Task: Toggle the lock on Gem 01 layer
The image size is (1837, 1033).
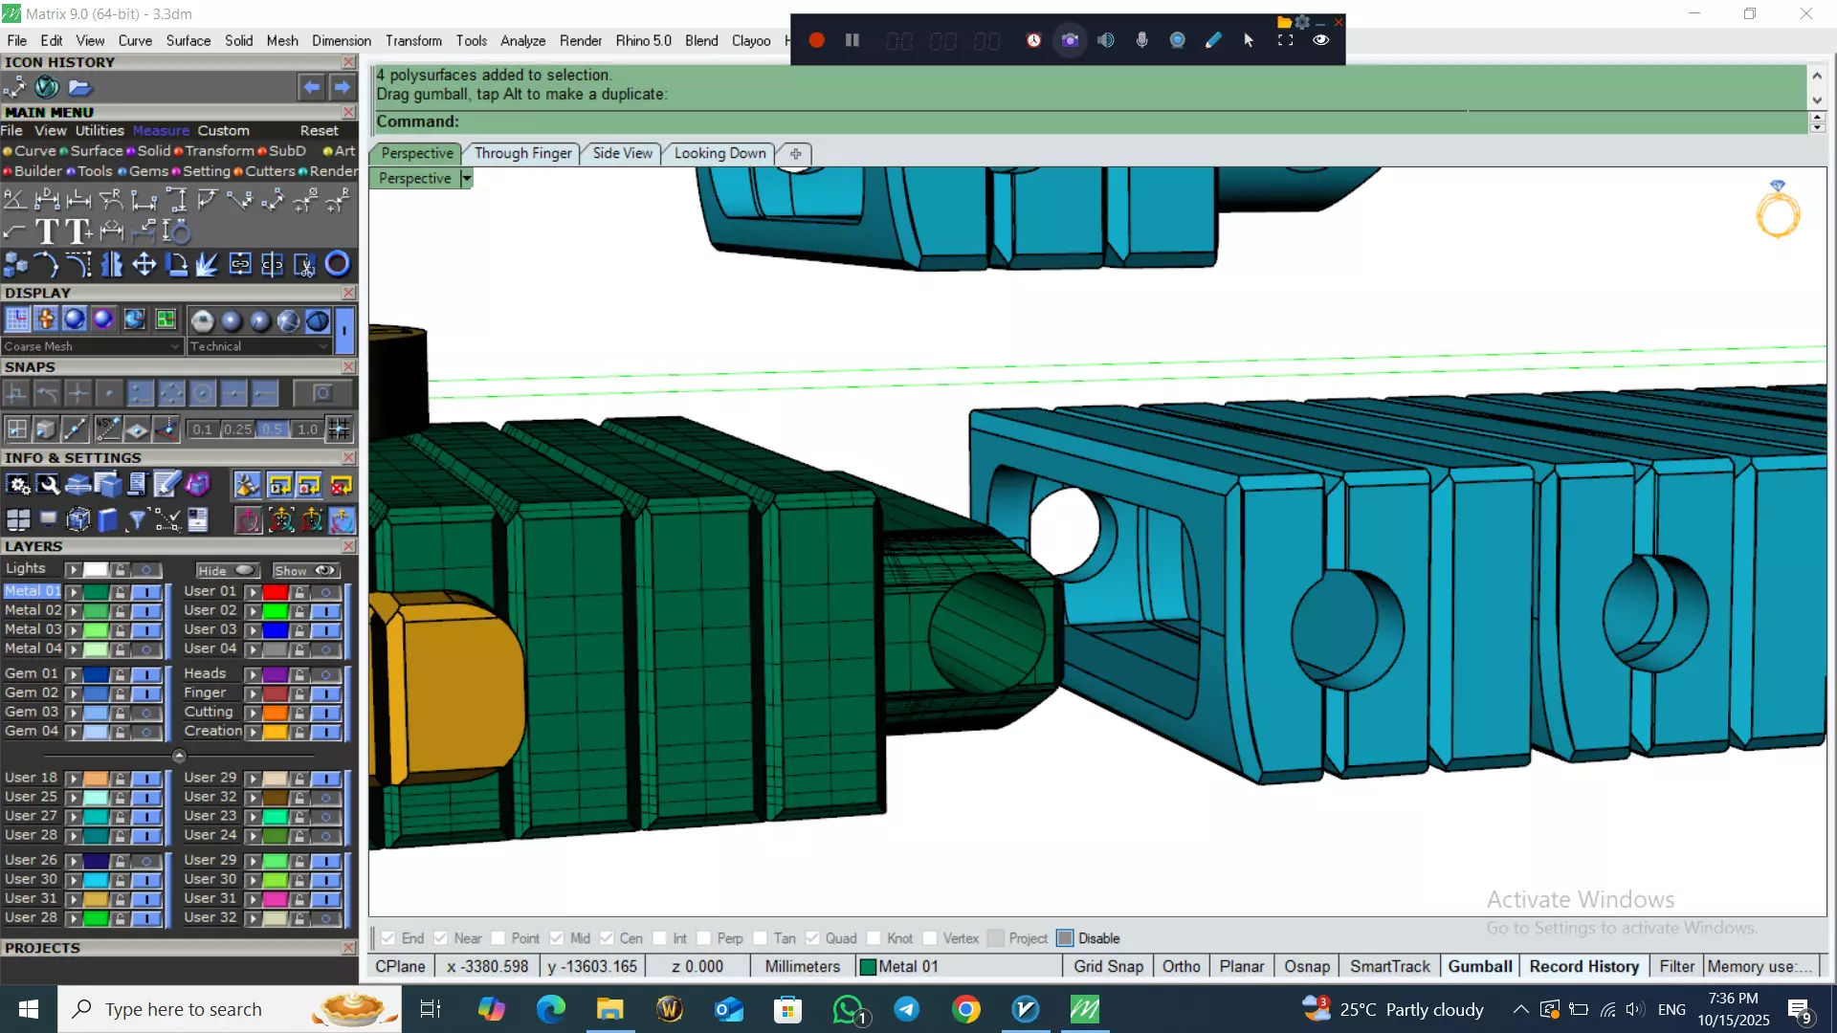Action: (120, 674)
